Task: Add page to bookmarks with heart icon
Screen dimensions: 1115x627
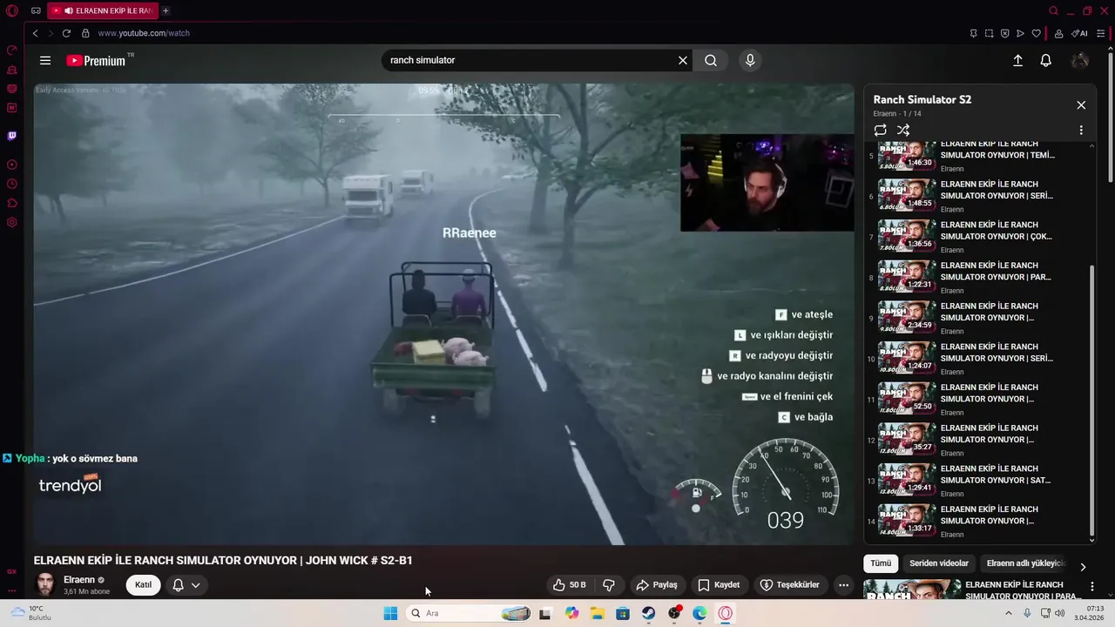Action: click(1036, 33)
